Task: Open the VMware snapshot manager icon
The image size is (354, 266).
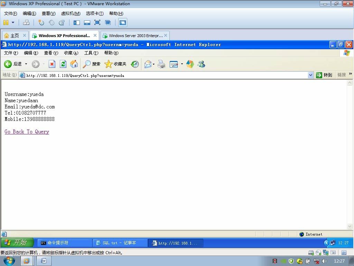Action: pos(62,23)
